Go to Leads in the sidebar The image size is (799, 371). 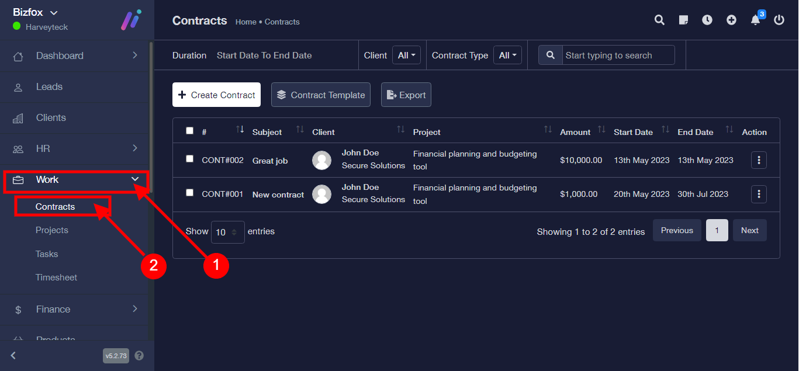click(49, 86)
